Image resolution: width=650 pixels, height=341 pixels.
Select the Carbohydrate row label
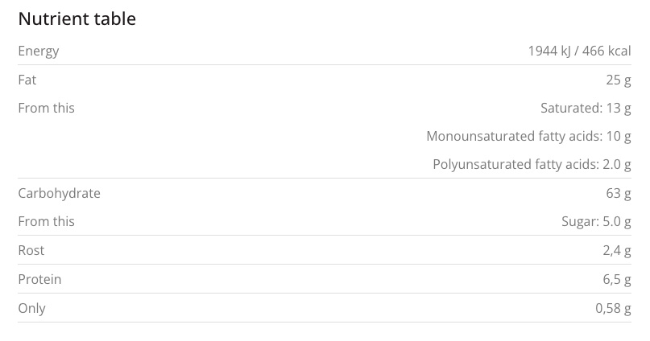click(x=59, y=193)
